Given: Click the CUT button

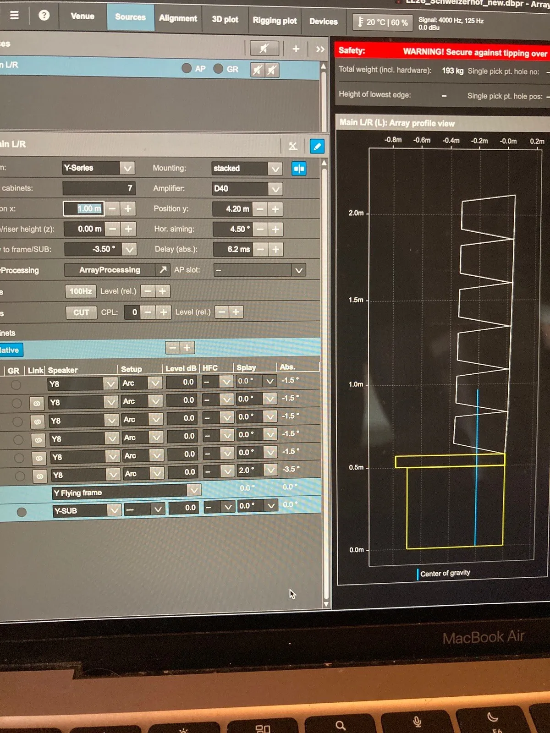Looking at the screenshot, I should tap(81, 312).
